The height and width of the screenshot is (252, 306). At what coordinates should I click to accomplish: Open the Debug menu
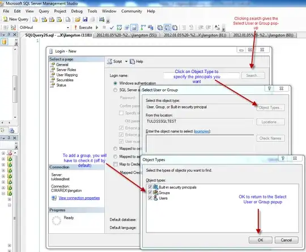point(76,11)
